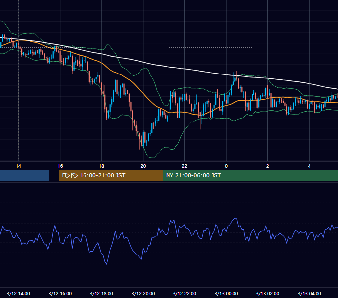Click the hour label 18 on price chart axis
This screenshot has height=298, width=338.
pos(101,166)
